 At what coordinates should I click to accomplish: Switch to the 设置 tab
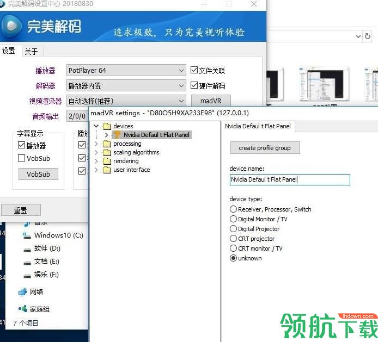pyautogui.click(x=9, y=51)
